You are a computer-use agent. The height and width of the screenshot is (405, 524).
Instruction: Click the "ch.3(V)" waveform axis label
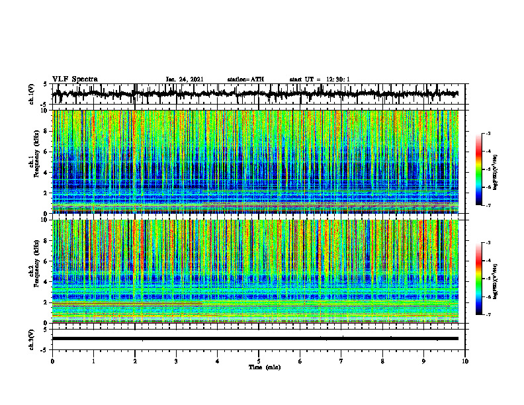click(x=32, y=339)
